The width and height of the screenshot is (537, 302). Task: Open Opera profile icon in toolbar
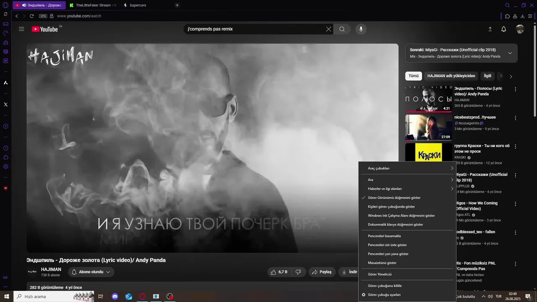[515, 16]
